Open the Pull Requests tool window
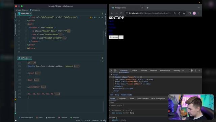The image size is (216, 122). [x=16, y=30]
